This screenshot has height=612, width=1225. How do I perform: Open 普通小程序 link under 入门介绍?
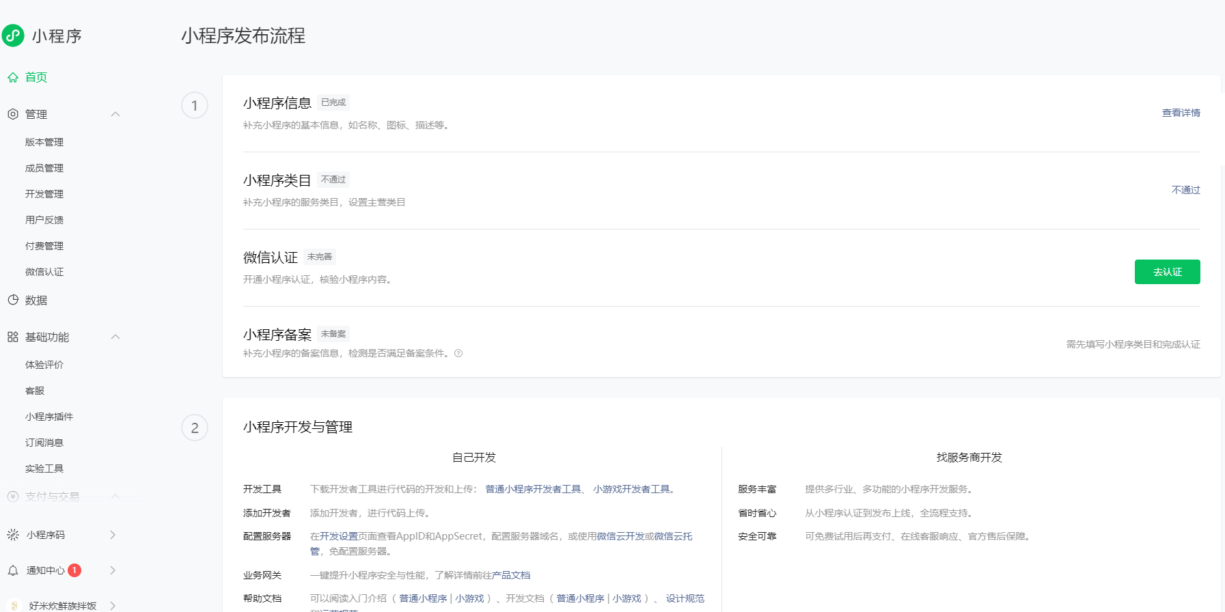(x=423, y=598)
